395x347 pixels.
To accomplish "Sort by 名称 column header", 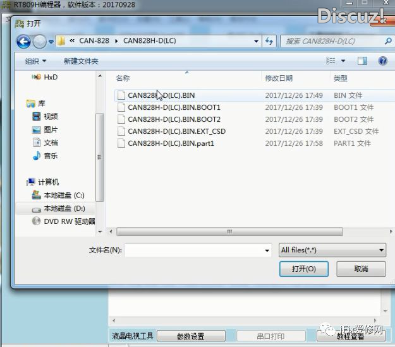I will pyautogui.click(x=123, y=78).
